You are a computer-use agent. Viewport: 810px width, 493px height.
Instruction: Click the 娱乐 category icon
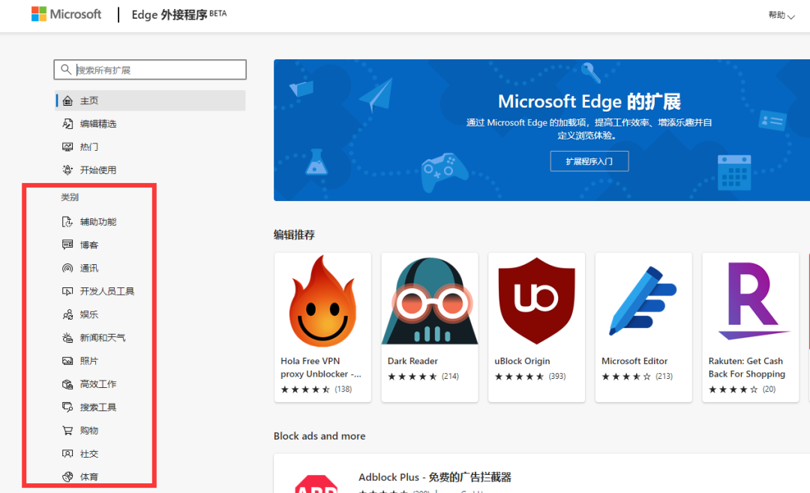(x=67, y=314)
